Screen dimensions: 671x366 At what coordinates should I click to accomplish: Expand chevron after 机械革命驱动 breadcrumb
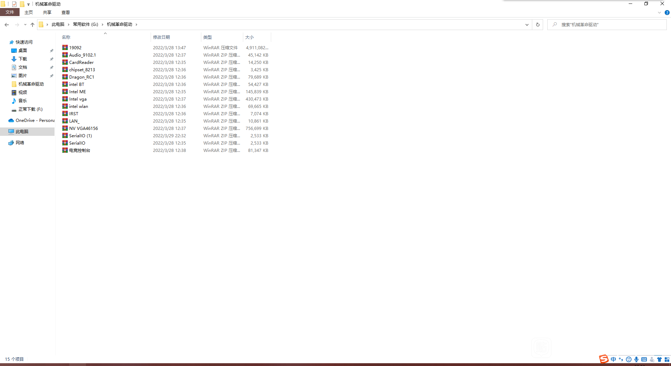[136, 24]
